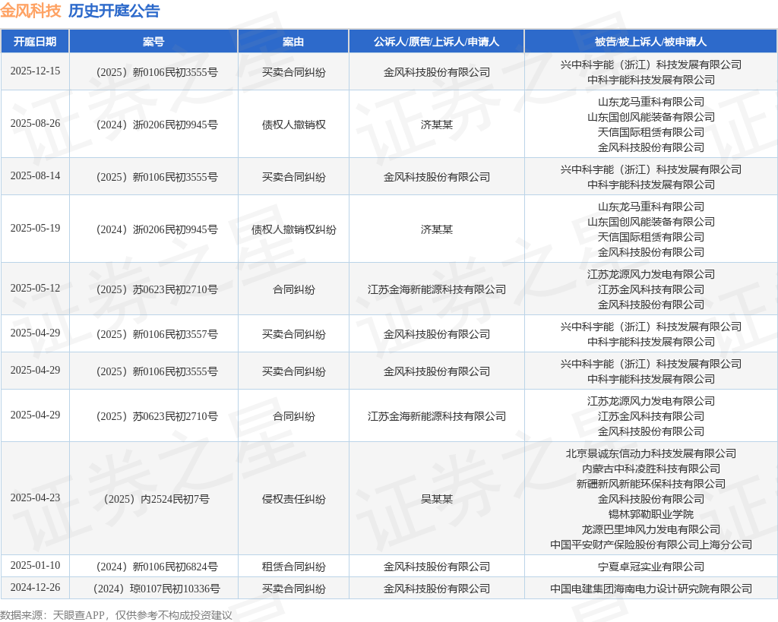This screenshot has height=622, width=778.
Task: Click 中科宇能科技发展有限公司 in 2025-08-14 row
Action: coord(651,185)
